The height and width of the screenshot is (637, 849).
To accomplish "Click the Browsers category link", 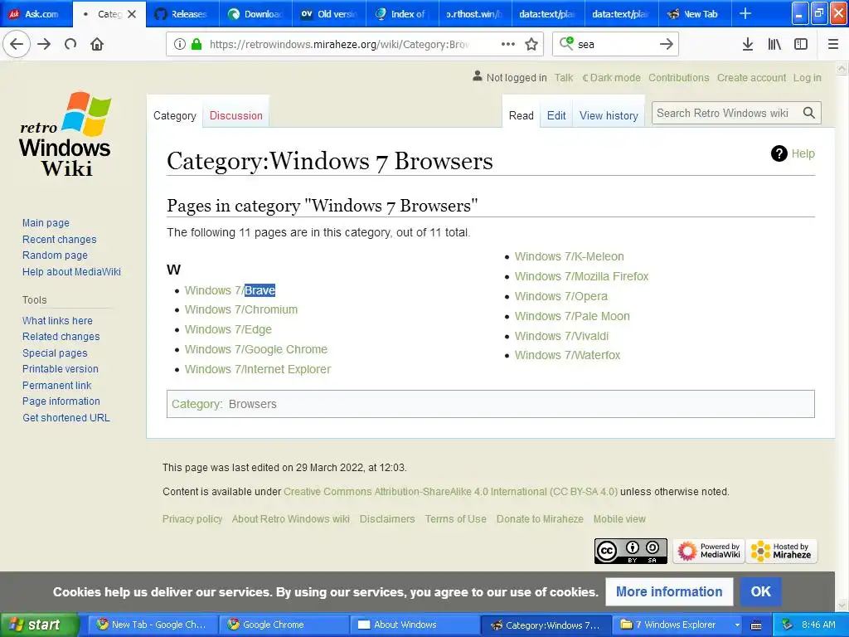I will [252, 404].
